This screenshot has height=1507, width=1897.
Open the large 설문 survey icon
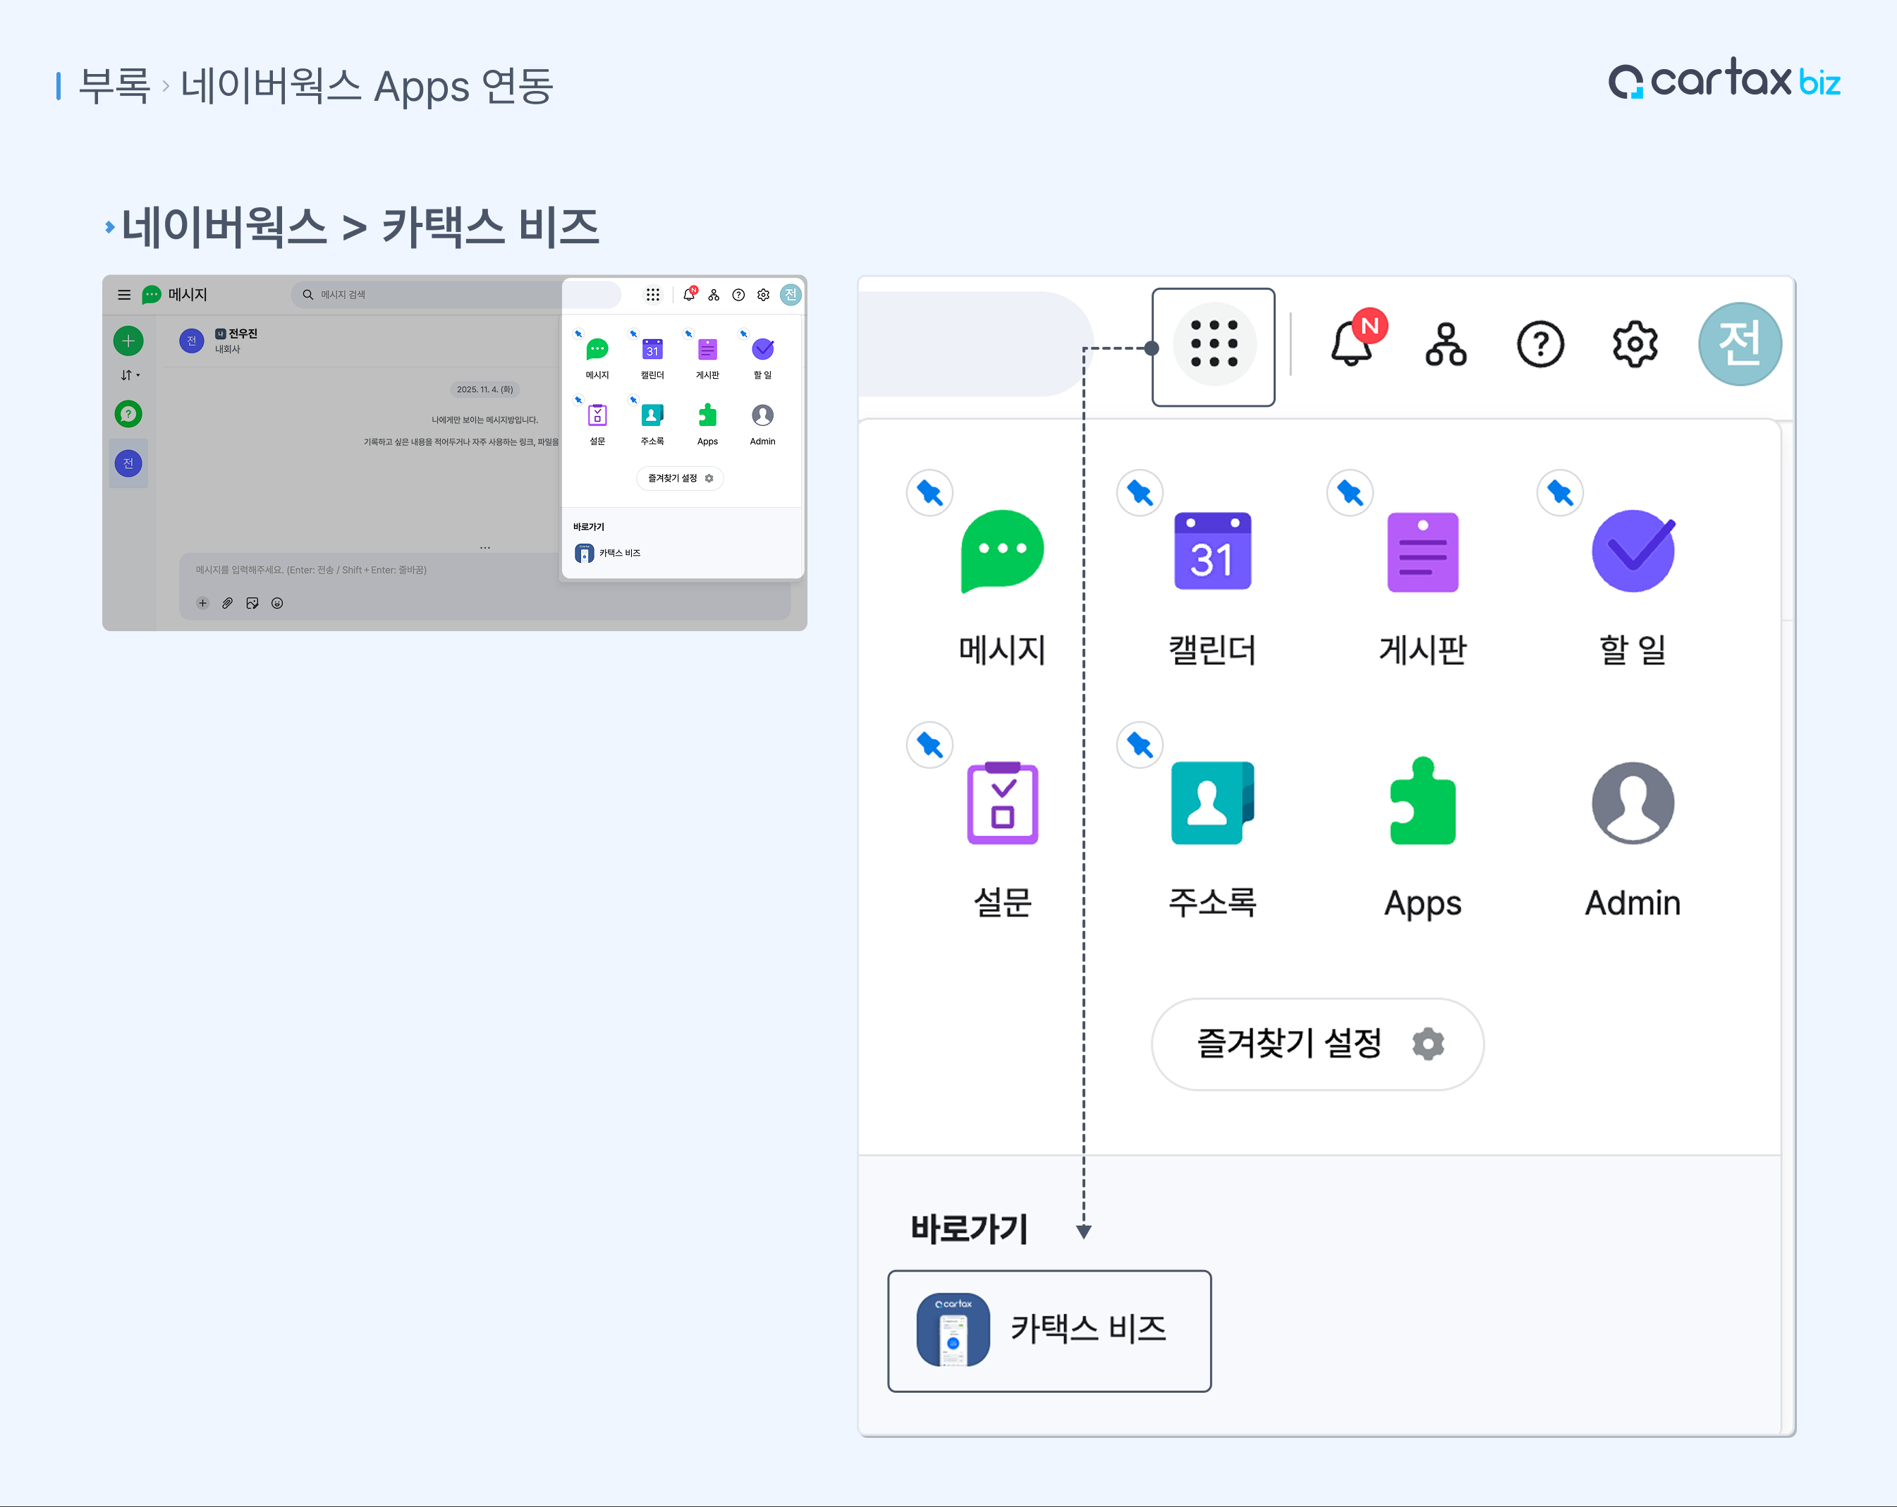click(1001, 803)
